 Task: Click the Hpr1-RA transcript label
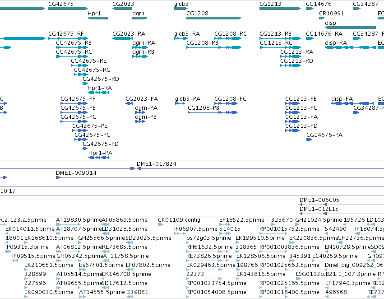pos(100,88)
